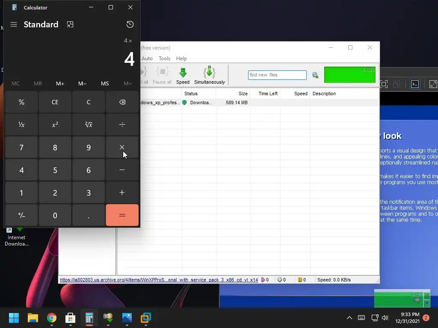Click the MS memory store button

coord(105,83)
